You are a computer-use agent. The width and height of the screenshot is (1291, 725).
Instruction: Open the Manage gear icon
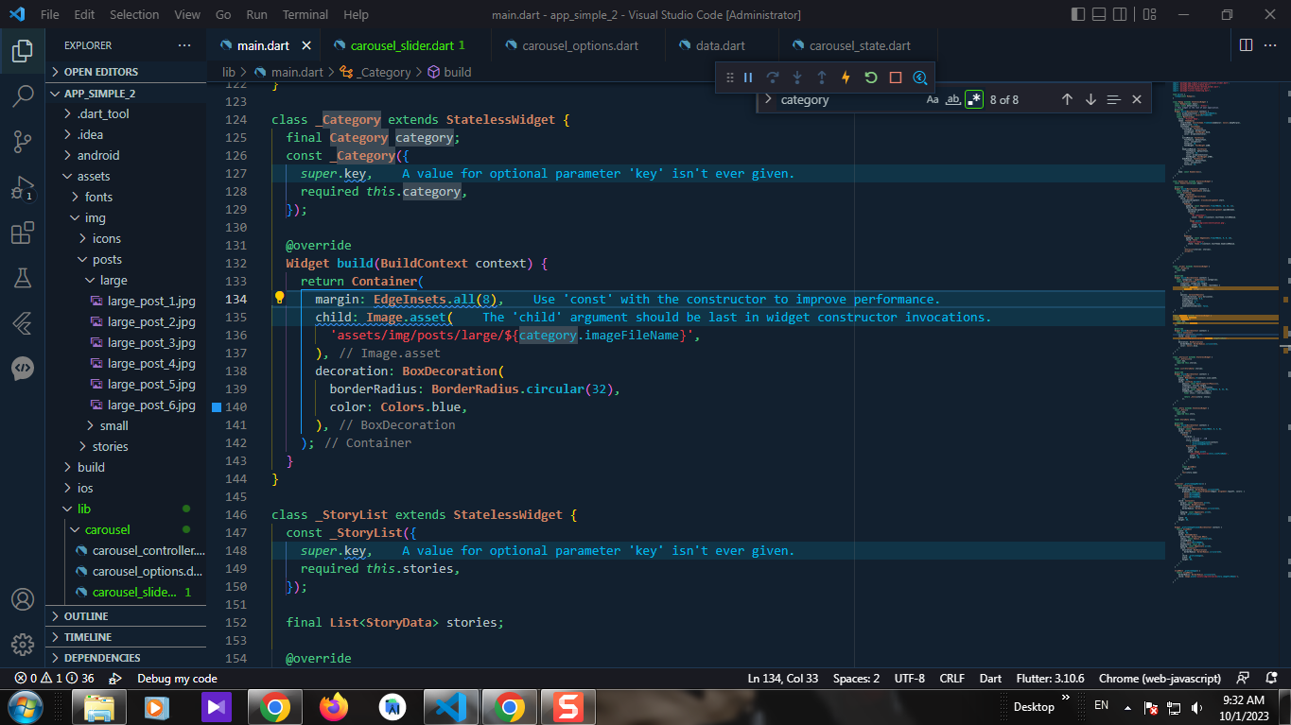pos(23,645)
